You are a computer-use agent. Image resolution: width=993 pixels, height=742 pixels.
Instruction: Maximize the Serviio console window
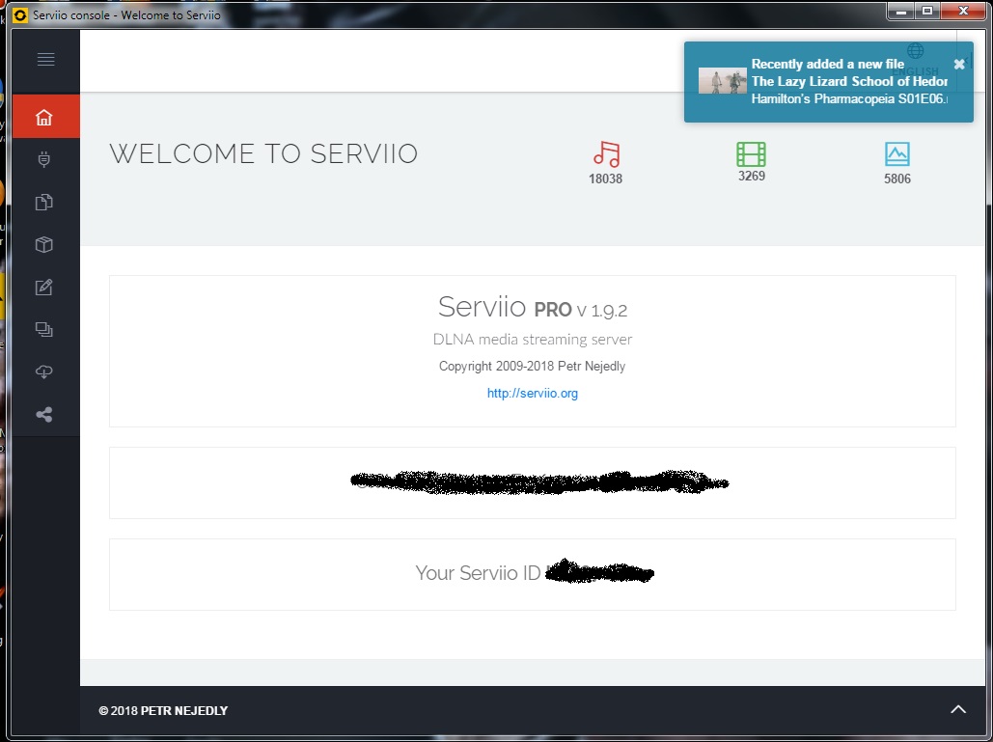927,11
